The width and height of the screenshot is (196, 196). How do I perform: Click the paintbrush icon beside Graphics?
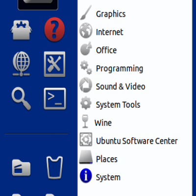coord(86,13)
